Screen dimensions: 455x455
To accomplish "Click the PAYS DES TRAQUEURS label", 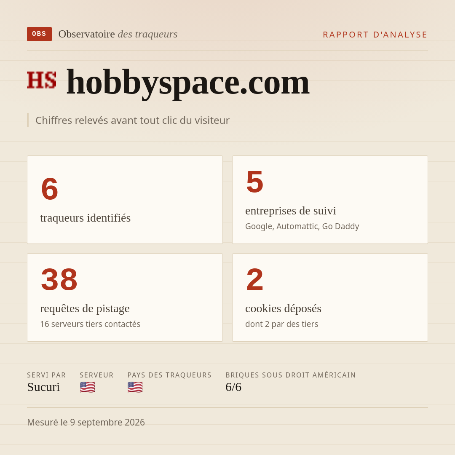I will (169, 375).
